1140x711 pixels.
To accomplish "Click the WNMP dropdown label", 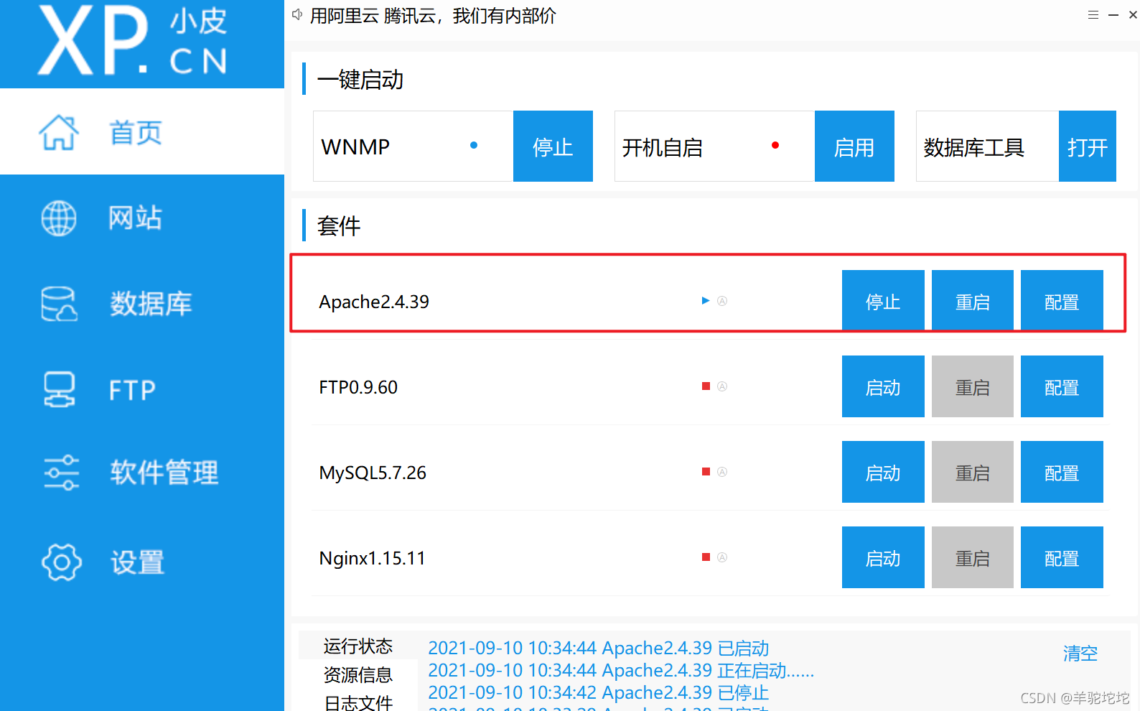I will click(x=355, y=147).
